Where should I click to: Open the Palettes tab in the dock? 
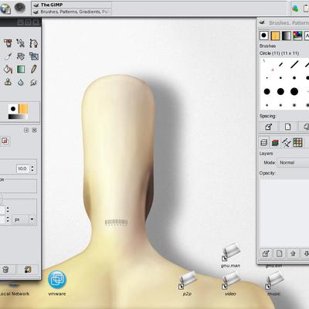coord(297,36)
